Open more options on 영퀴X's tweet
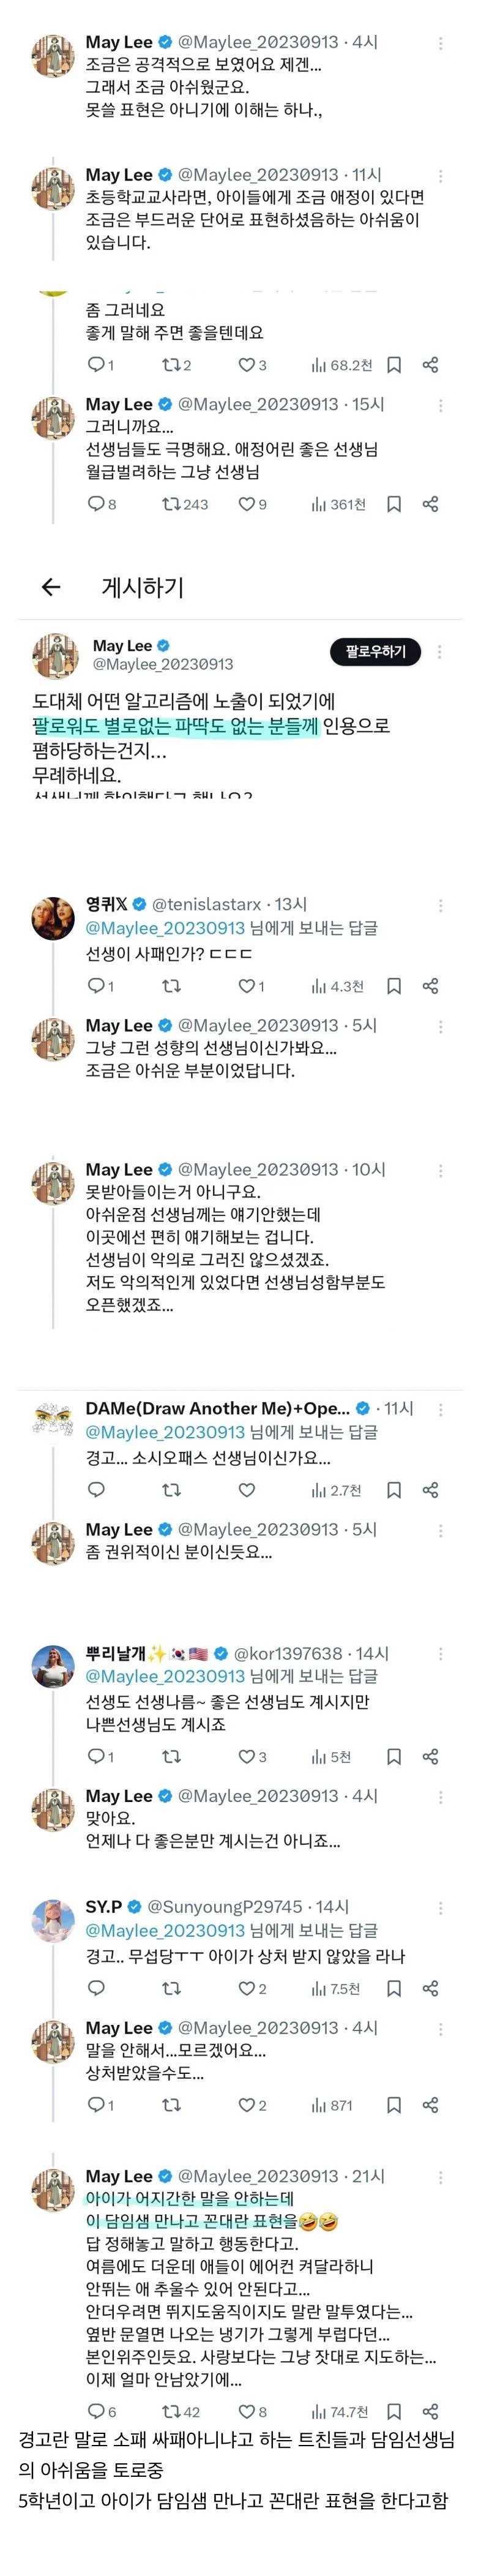Screen dimensions: 481x2576 pyautogui.click(x=440, y=905)
